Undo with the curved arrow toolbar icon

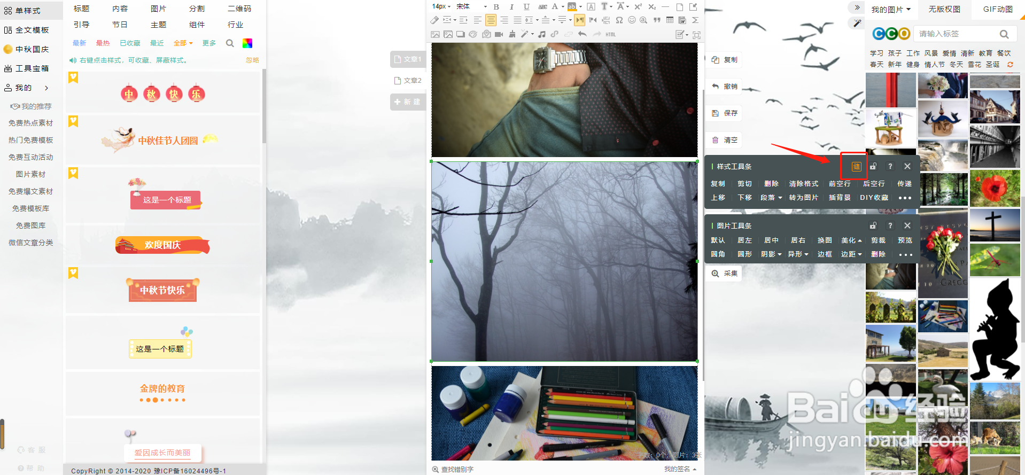[x=582, y=34]
